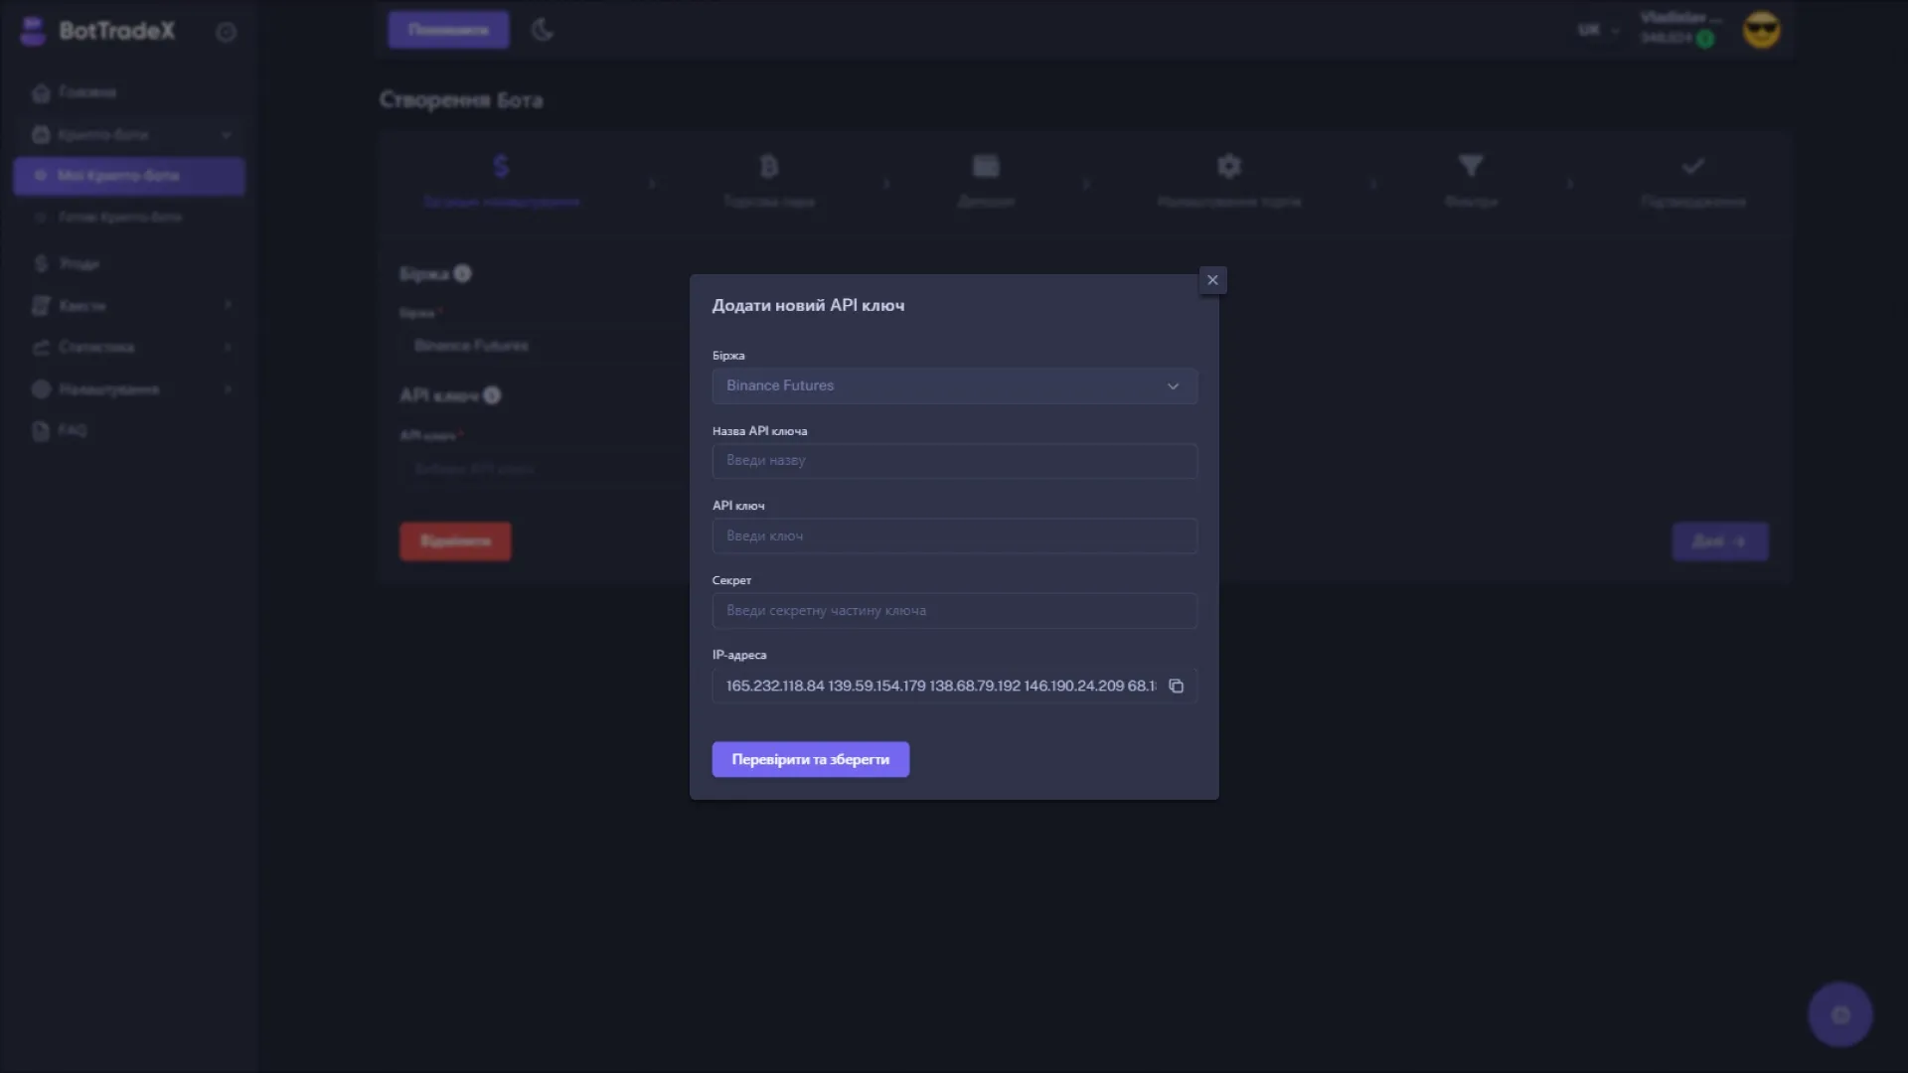Viewport: 1908px width, 1073px height.
Task: Open the support chat bubble bottom right
Action: point(1839,1013)
